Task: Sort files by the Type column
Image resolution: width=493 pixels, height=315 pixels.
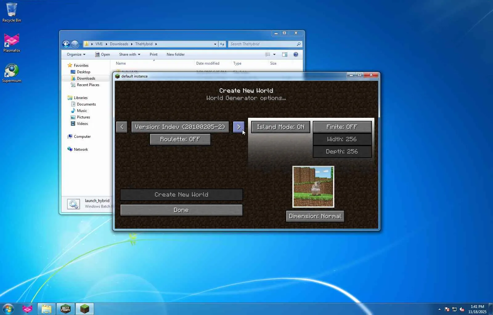Action: pos(237,63)
